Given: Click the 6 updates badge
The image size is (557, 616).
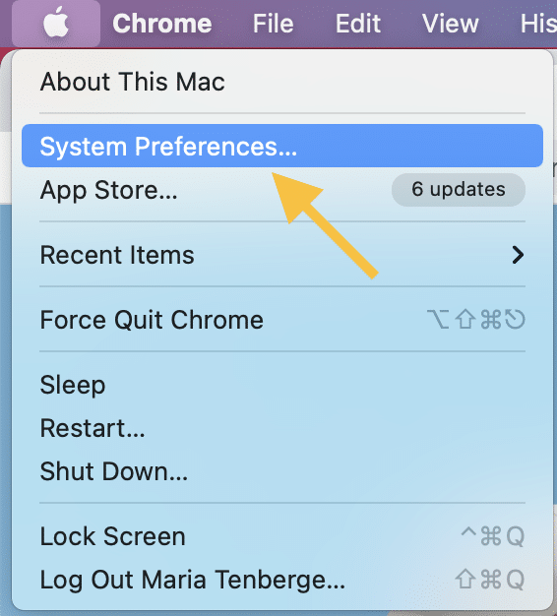Looking at the screenshot, I should (x=459, y=190).
